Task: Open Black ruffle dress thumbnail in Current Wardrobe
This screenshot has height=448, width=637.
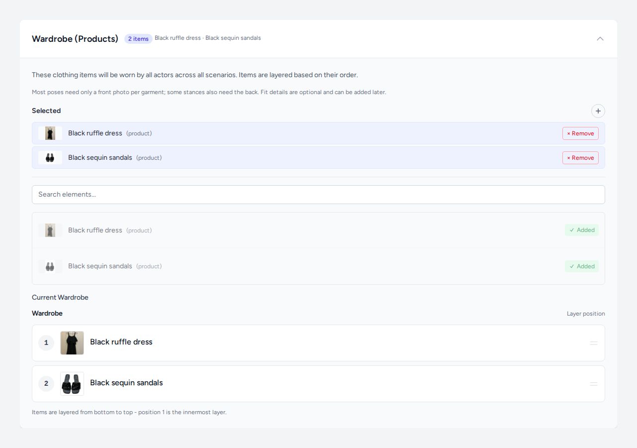Action: (72, 343)
